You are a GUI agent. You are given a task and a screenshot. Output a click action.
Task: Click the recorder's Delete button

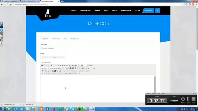(183, 100)
